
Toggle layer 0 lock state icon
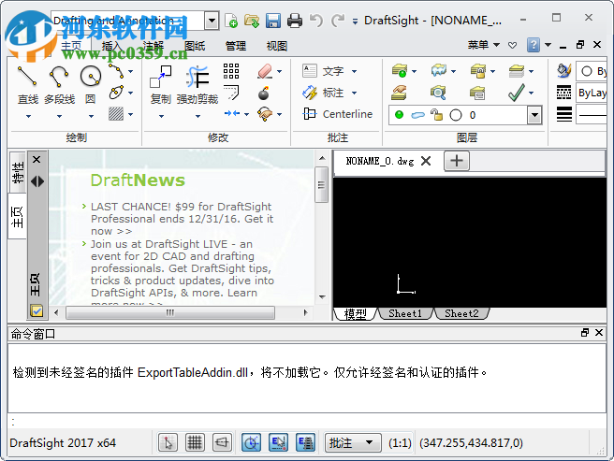tap(436, 115)
